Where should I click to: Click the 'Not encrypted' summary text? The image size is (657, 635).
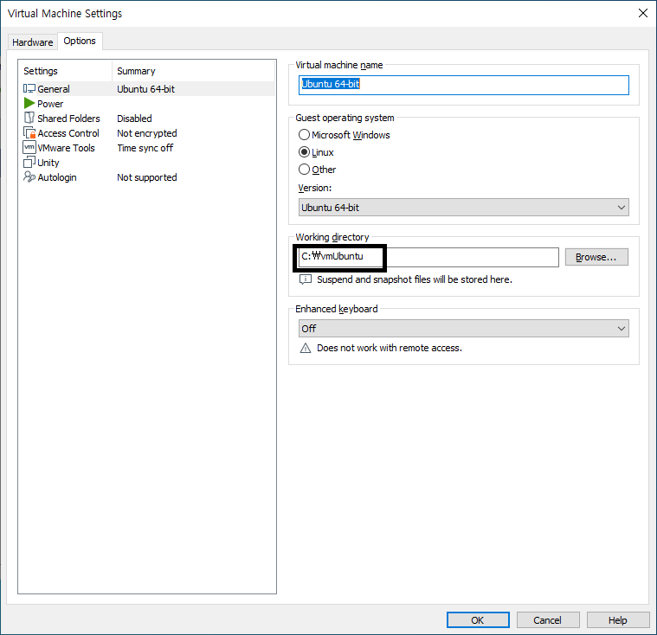[x=146, y=133]
